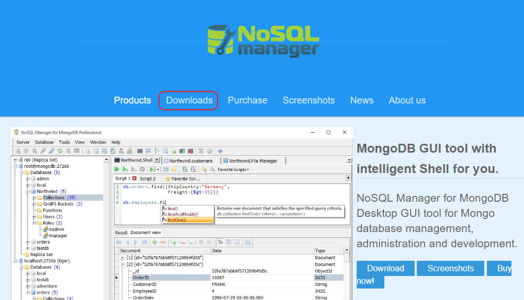The height and width of the screenshot is (300, 524).
Task: Open the Window menu
Action: (x=98, y=142)
